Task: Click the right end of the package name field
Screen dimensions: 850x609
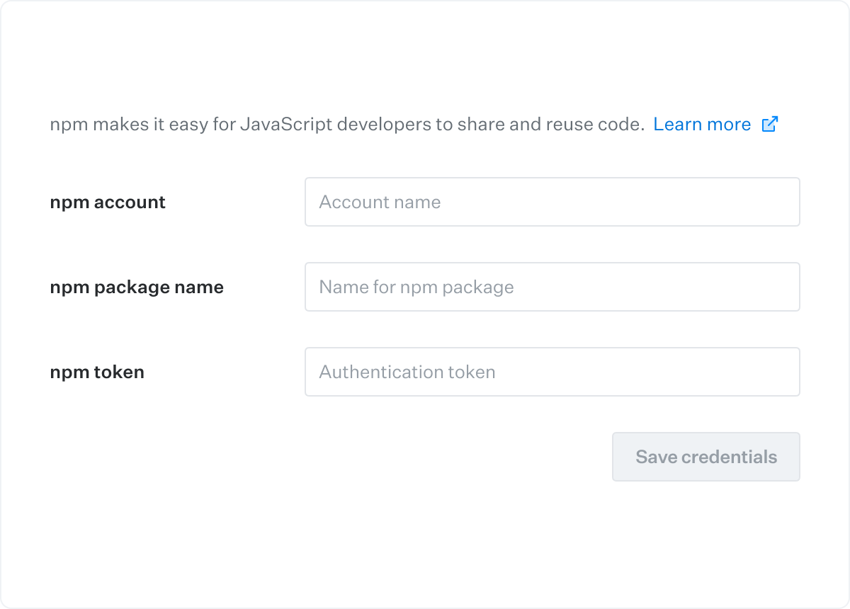Action: pyautogui.click(x=779, y=287)
